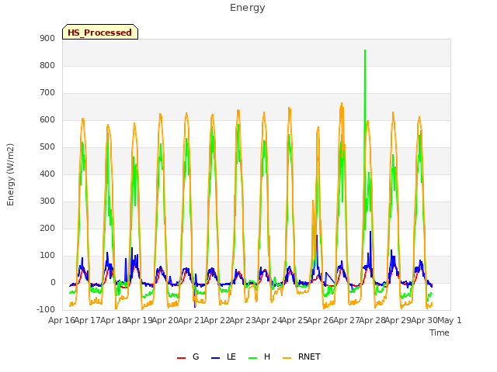Click the 800 y-axis tick label
The width and height of the screenshot is (497, 372).
47,65
